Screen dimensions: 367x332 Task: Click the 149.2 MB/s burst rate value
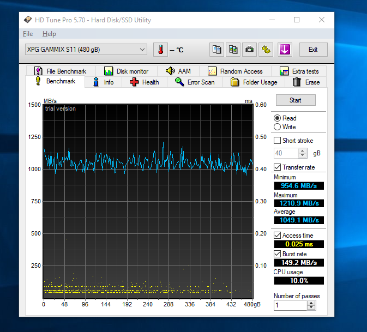(x=299, y=263)
